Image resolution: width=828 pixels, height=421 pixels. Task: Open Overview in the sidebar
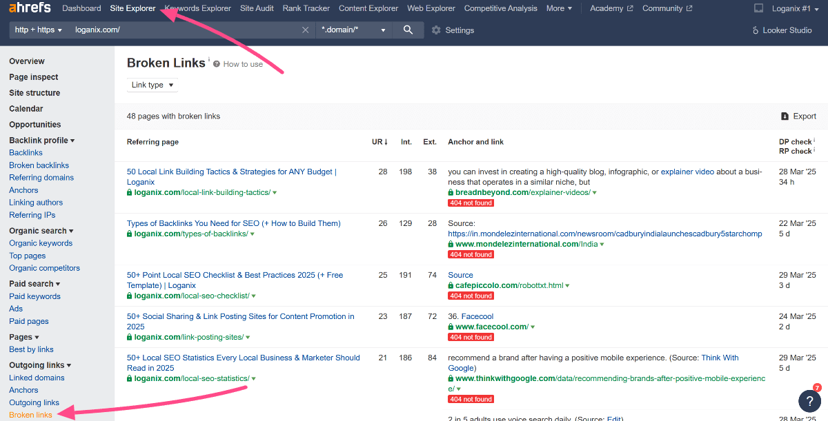tap(27, 61)
